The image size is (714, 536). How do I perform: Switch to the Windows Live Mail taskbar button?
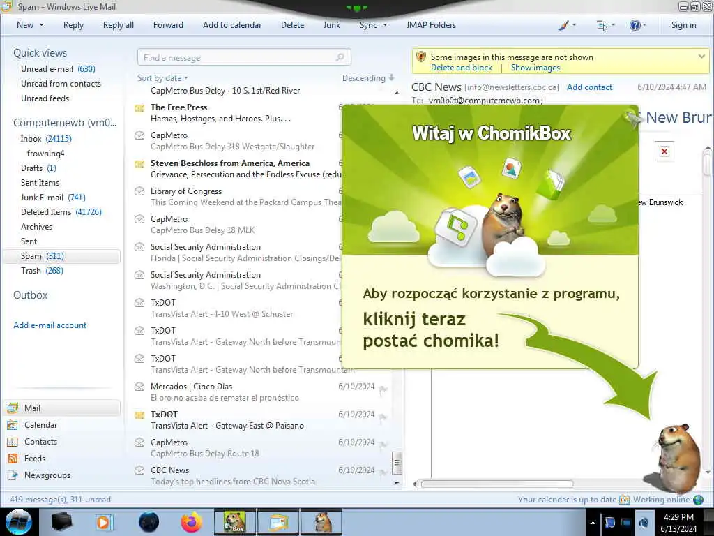278,522
